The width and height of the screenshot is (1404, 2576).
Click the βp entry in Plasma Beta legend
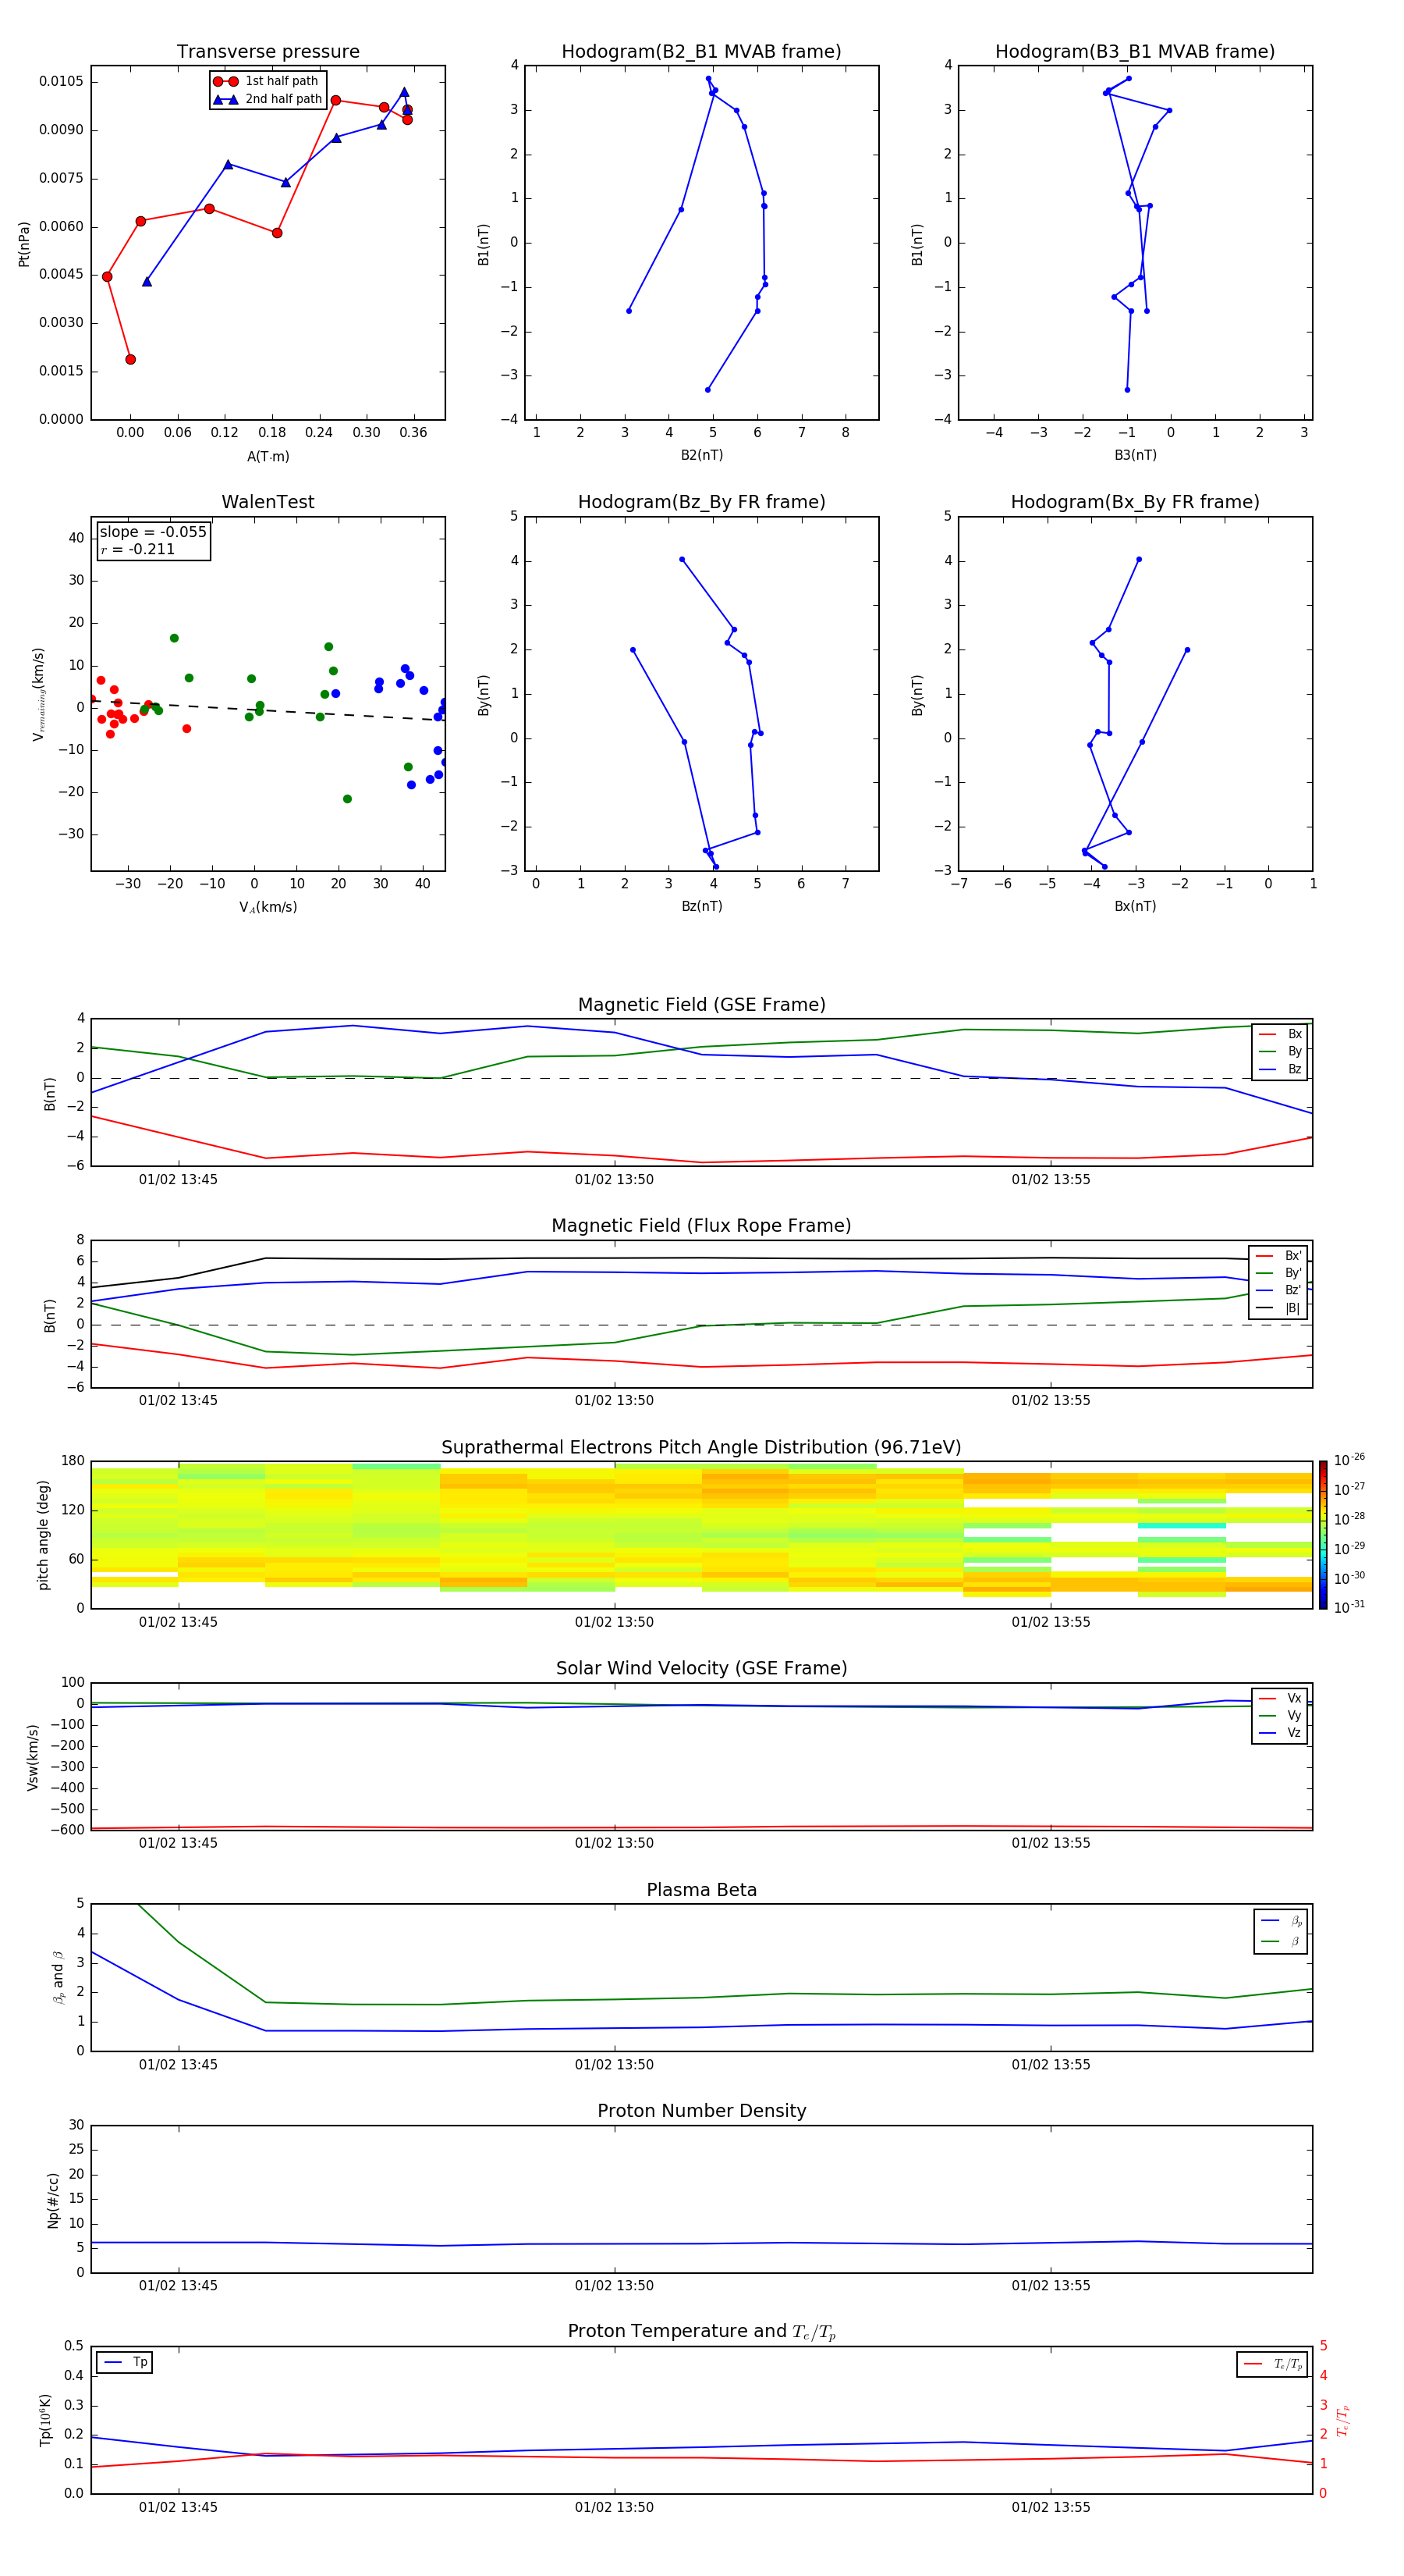pos(1281,1921)
